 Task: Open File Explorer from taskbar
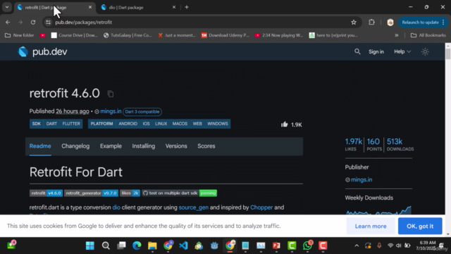pos(152,246)
